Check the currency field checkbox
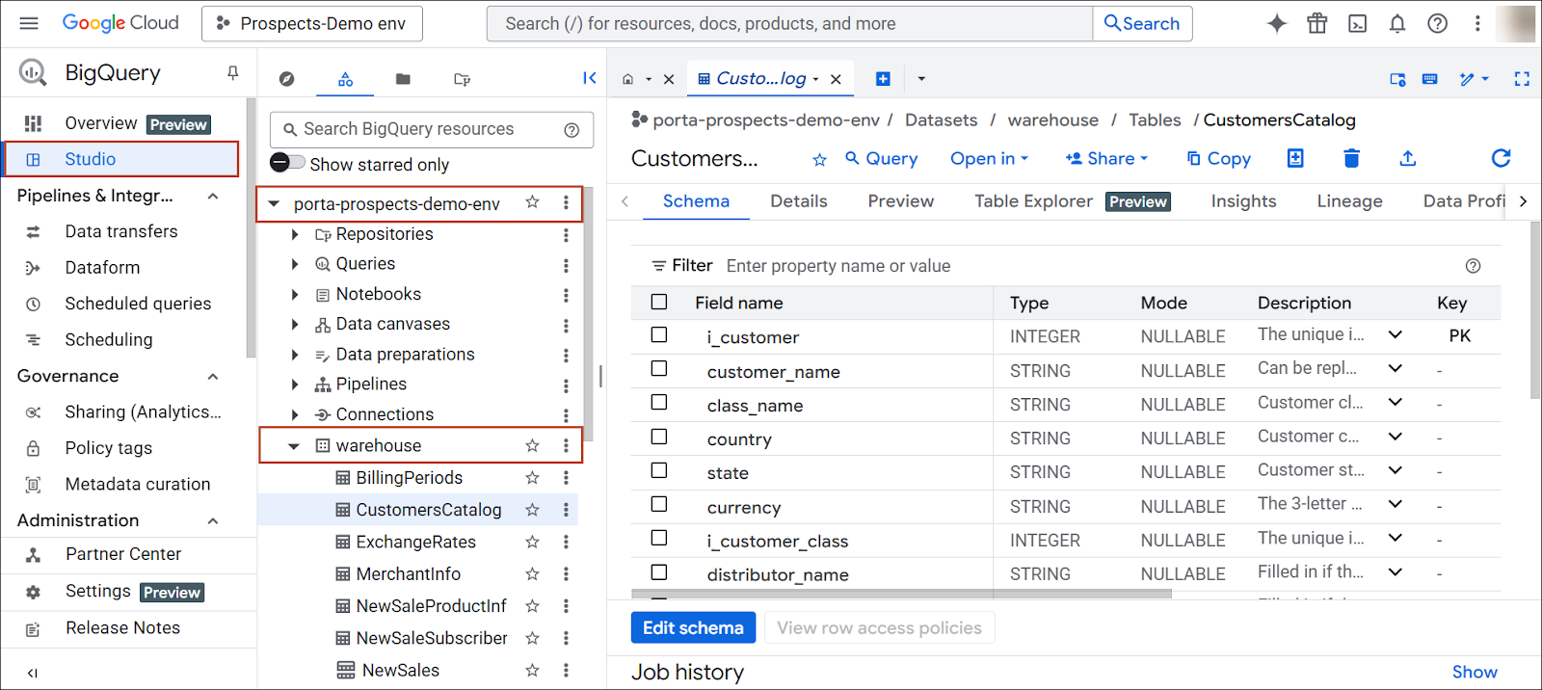This screenshot has width=1542, height=690. [x=659, y=504]
